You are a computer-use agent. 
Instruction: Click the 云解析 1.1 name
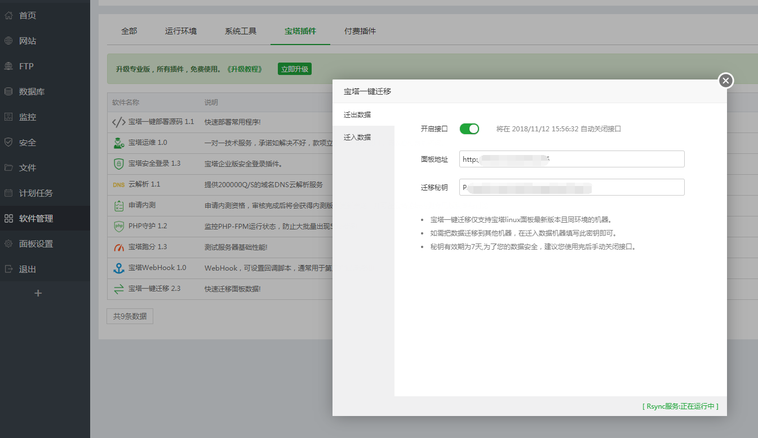pyautogui.click(x=144, y=184)
